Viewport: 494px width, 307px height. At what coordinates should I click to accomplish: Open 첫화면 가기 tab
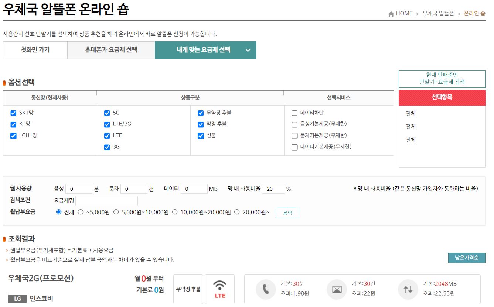click(x=35, y=50)
